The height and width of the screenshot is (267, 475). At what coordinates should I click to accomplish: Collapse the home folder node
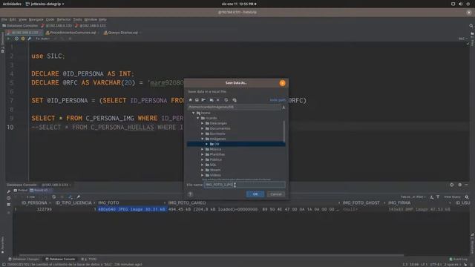point(193,113)
